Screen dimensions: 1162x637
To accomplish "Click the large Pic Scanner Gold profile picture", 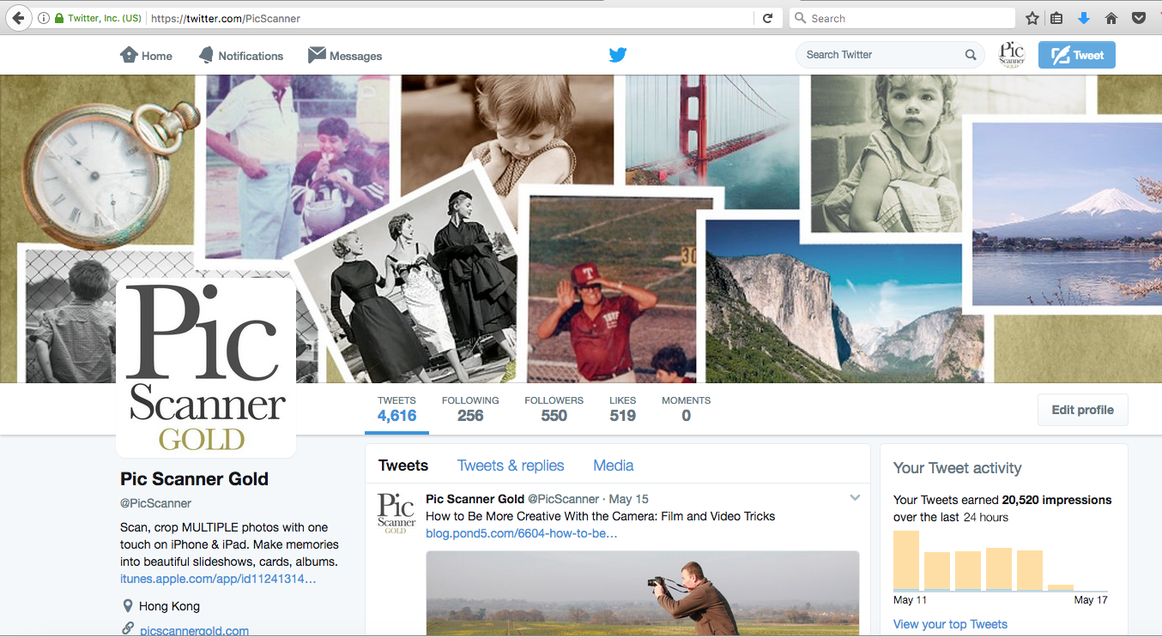I will 206,367.
